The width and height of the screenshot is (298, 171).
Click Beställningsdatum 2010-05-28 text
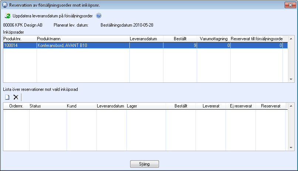click(127, 25)
